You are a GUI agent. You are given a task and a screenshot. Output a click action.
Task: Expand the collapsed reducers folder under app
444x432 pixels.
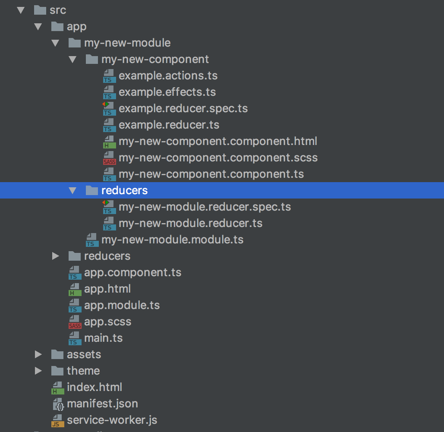pos(55,256)
